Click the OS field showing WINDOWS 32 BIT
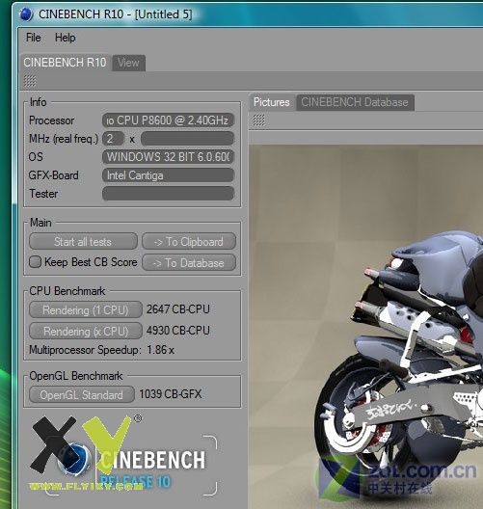This screenshot has width=483, height=509. click(x=168, y=157)
